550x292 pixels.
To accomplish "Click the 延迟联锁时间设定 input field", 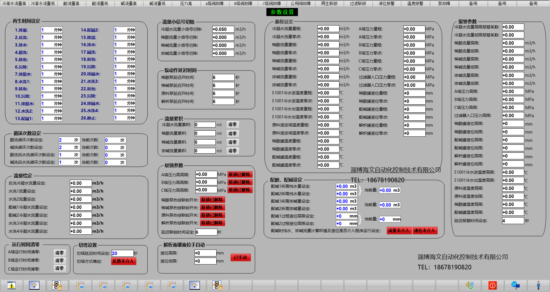I will 206,232.
